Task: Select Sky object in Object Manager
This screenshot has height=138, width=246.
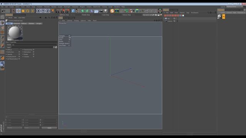Action: click(x=168, y=19)
